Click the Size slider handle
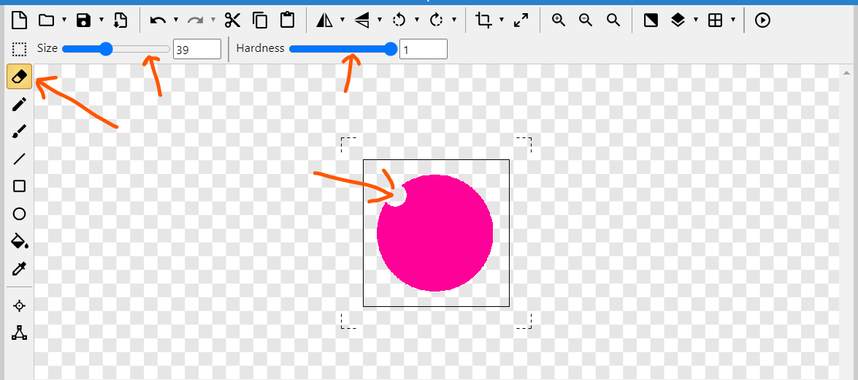Screen dimensions: 858x380 point(106,49)
